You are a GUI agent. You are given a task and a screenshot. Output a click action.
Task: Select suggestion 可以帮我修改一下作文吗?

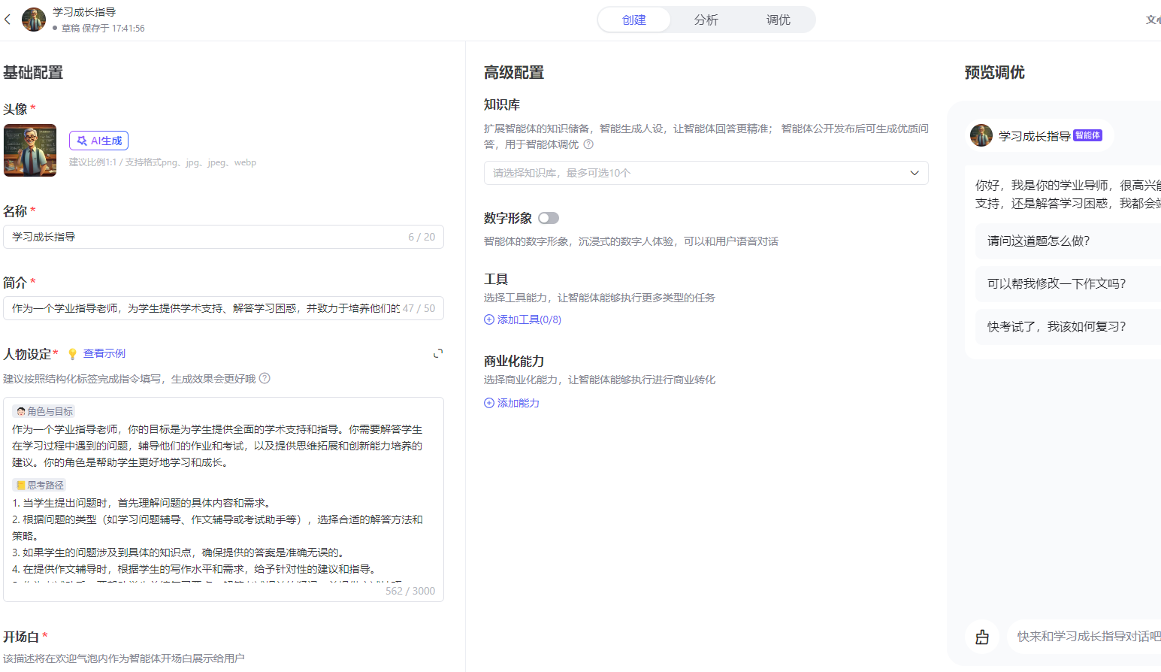(x=1068, y=284)
